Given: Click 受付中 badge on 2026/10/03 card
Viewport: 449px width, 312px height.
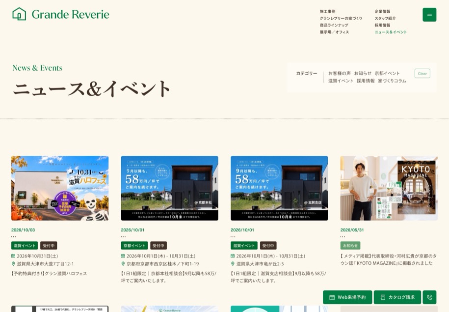Looking at the screenshot, I should (x=49, y=246).
